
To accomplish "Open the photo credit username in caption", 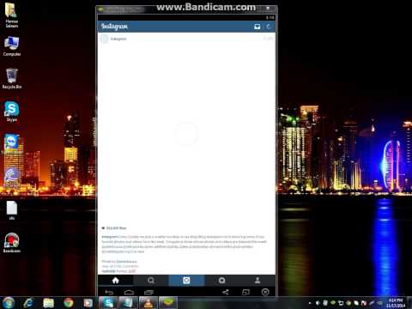I will click(127, 262).
